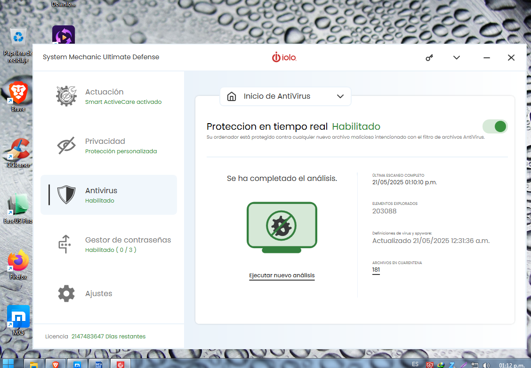
Task: Click the Ajustes gear icon
Action: (x=66, y=293)
